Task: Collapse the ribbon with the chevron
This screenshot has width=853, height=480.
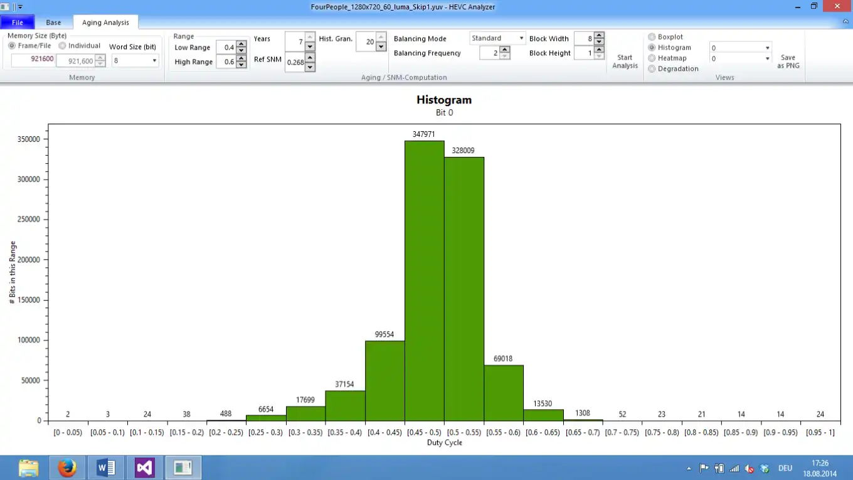Action: click(845, 22)
